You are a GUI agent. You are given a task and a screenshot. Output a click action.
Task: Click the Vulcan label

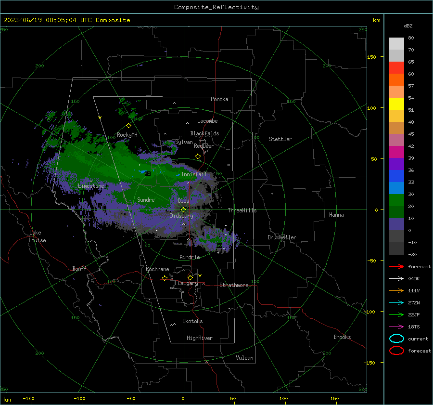pos(244,358)
